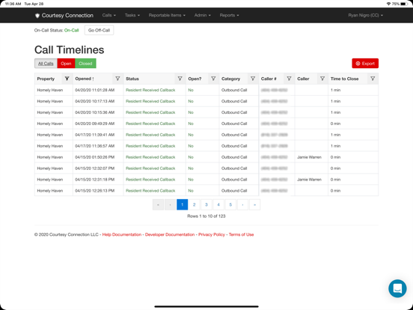Open the Caller column filter icon
Viewport: 413px width, 310px height.
click(322, 79)
